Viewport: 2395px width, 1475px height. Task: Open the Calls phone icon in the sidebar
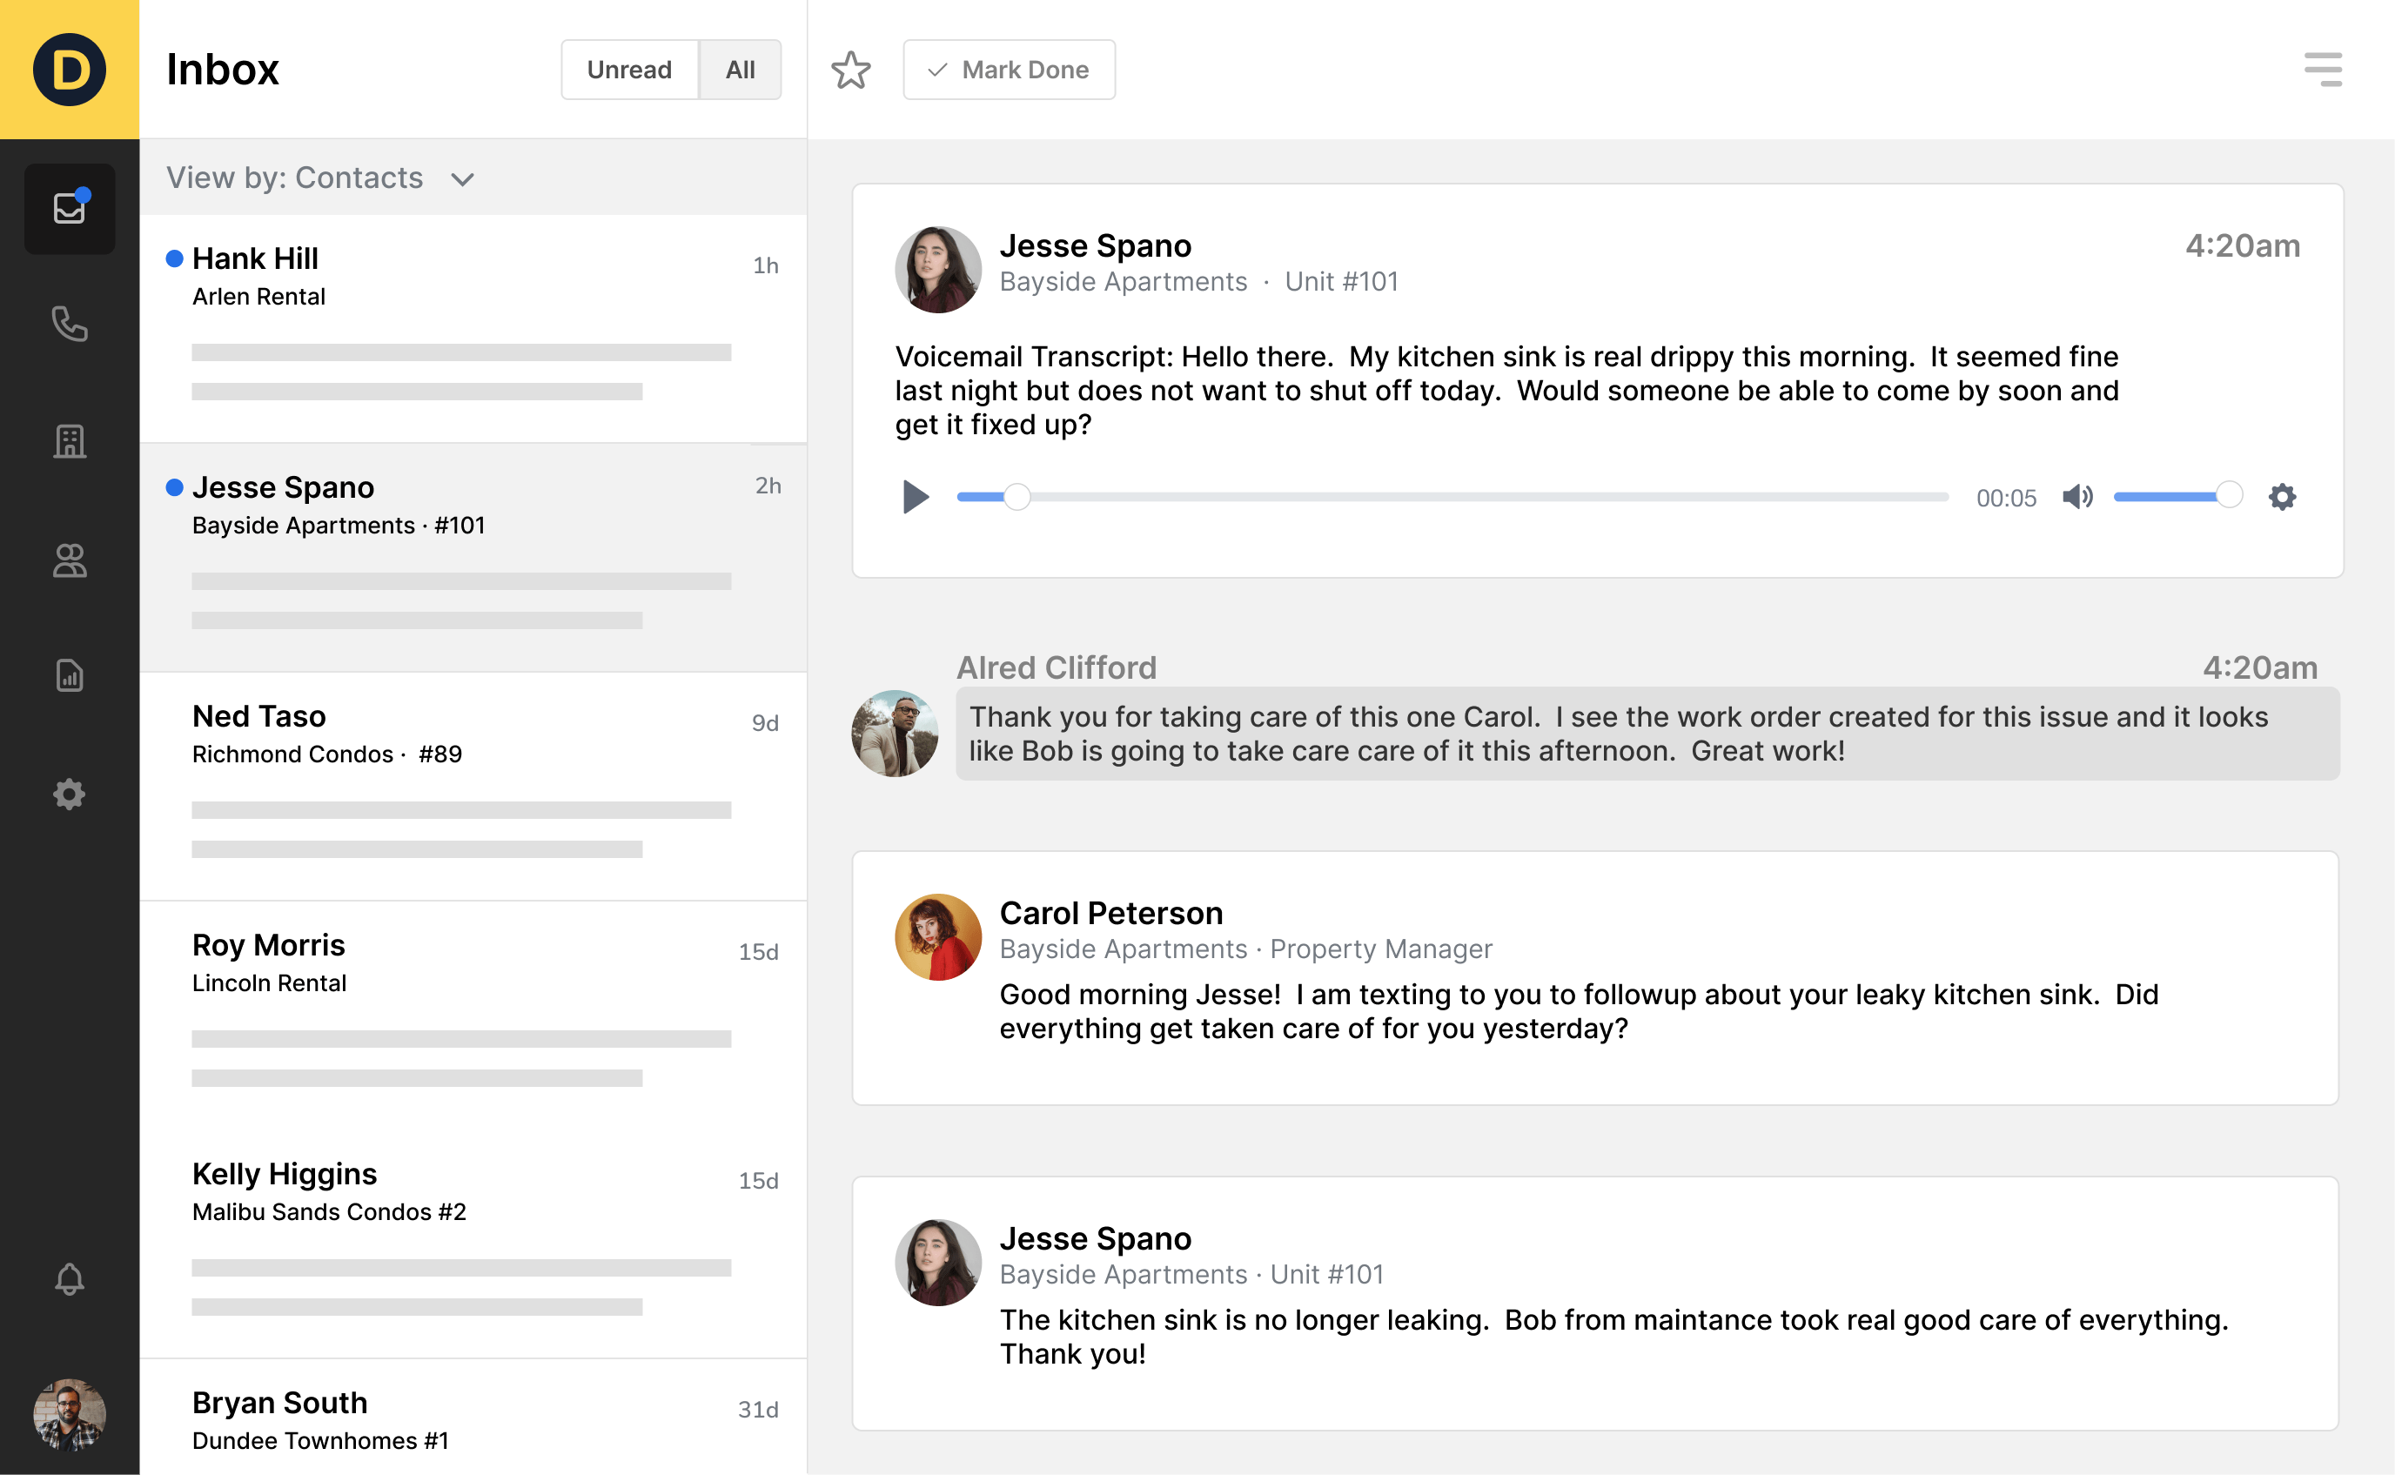pyautogui.click(x=70, y=325)
